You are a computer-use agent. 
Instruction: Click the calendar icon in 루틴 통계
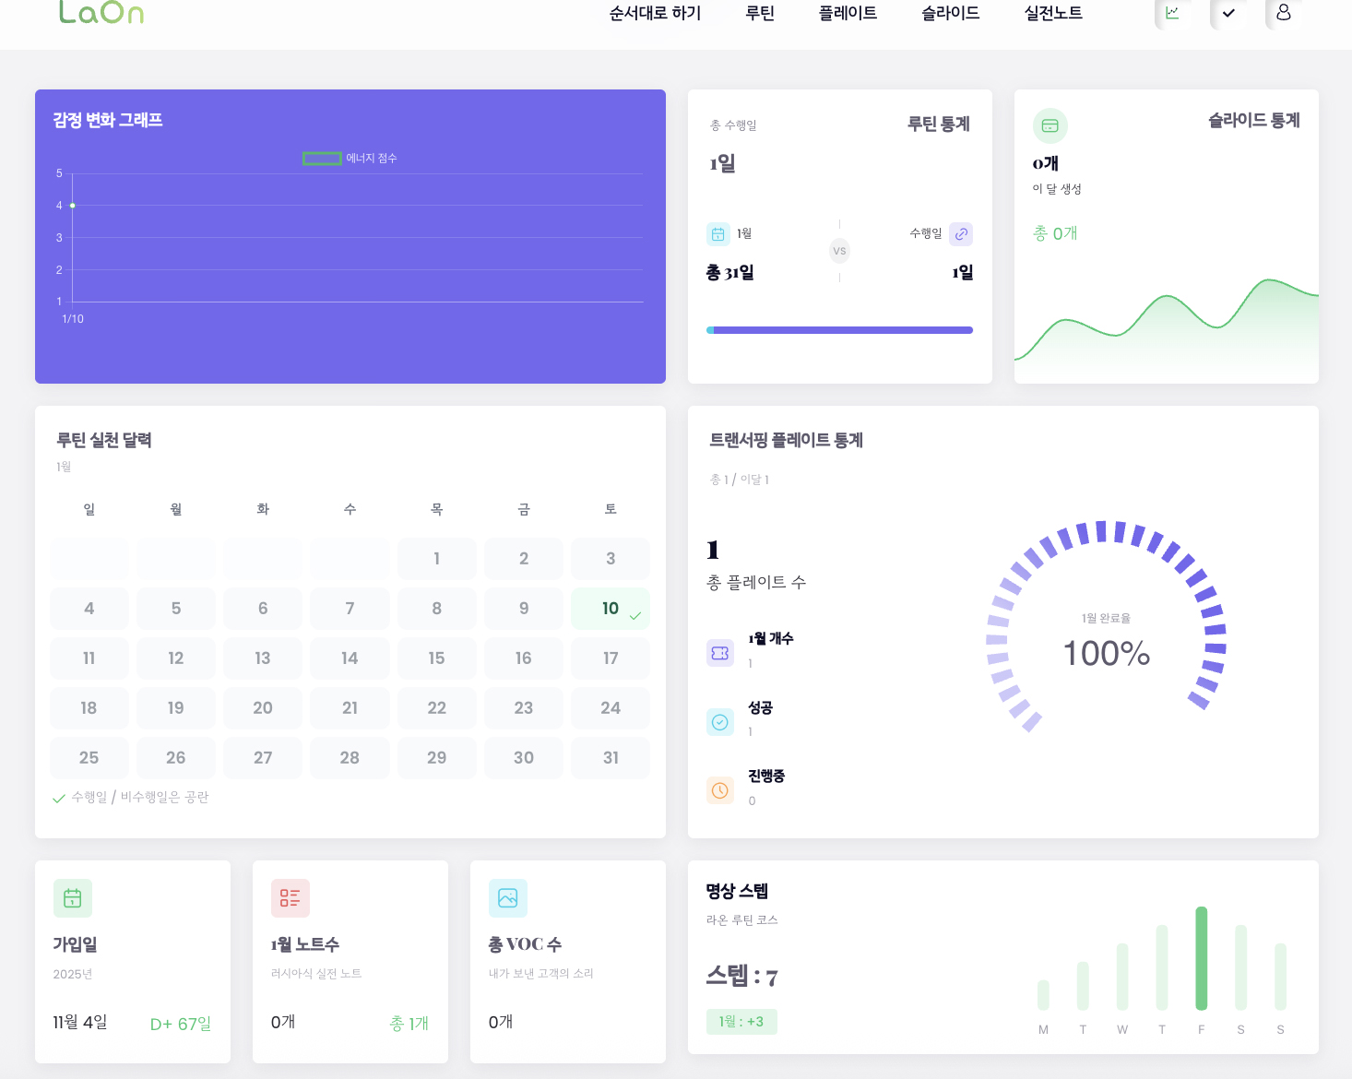click(x=718, y=234)
